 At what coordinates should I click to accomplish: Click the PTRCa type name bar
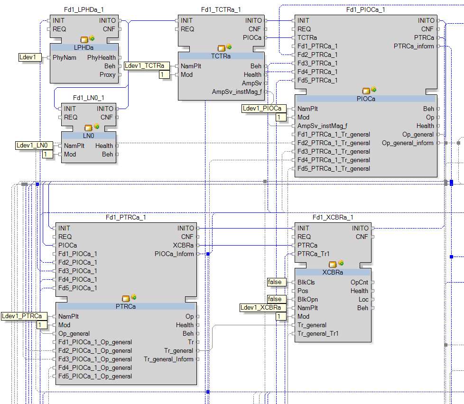(126, 306)
